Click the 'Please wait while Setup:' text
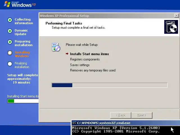Image resolution: width=180 pixels, height=135 pixels. pos(82,45)
